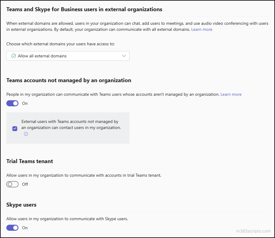Click the chevron arrow in the domains dropdown
275x238 pixels.
(124, 56)
